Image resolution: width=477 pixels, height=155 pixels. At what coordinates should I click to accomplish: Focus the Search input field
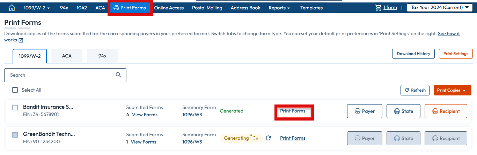tap(65, 75)
